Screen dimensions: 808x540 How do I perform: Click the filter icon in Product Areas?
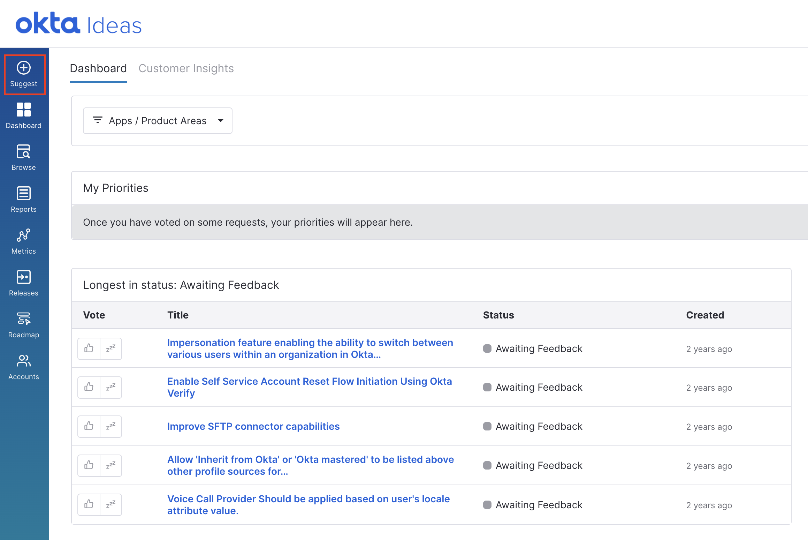pyautogui.click(x=97, y=120)
